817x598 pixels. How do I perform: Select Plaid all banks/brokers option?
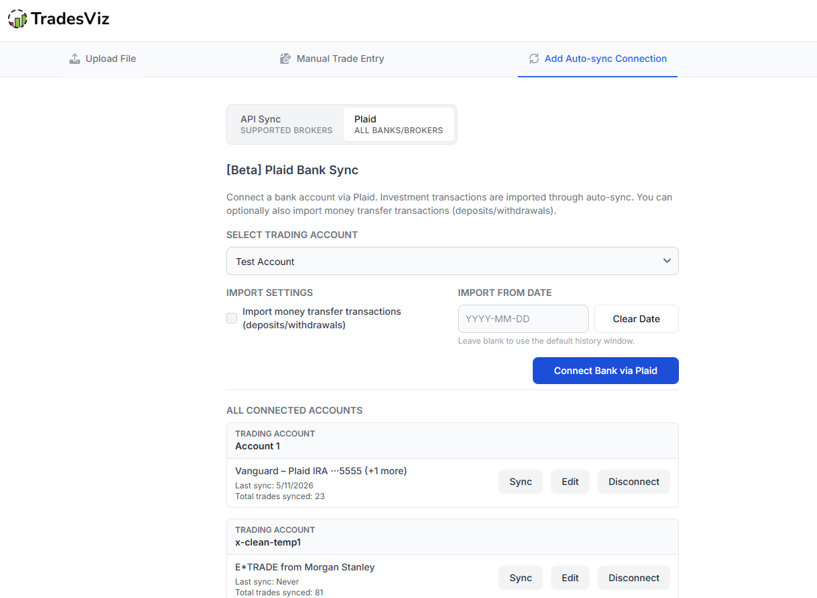click(x=399, y=124)
